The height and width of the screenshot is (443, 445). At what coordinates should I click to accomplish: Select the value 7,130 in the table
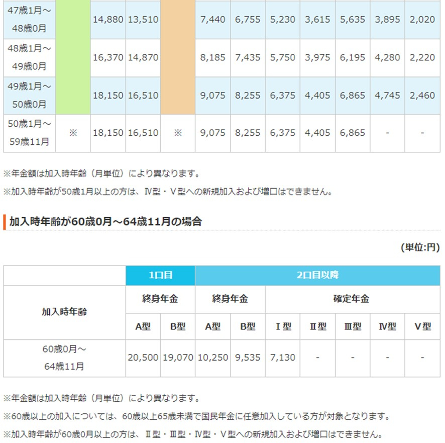pos(282,357)
